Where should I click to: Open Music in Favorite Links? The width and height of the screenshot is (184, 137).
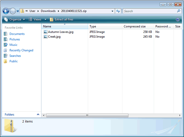[x=13, y=45]
